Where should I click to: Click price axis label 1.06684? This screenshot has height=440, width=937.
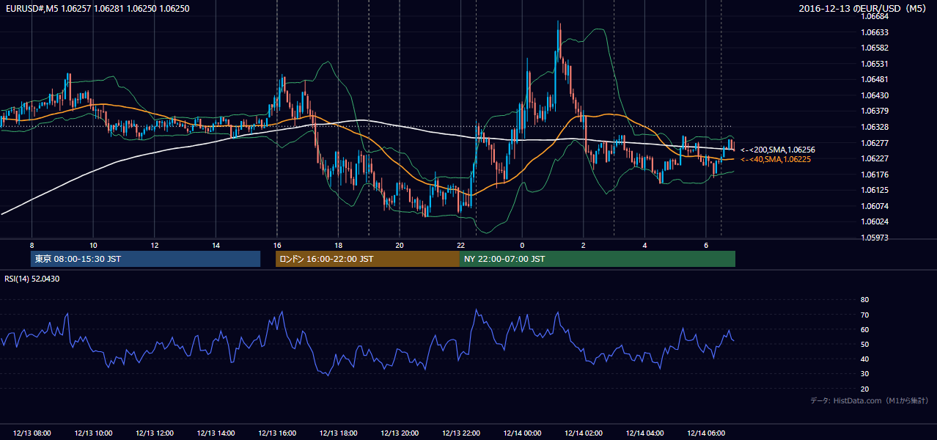[x=874, y=16]
